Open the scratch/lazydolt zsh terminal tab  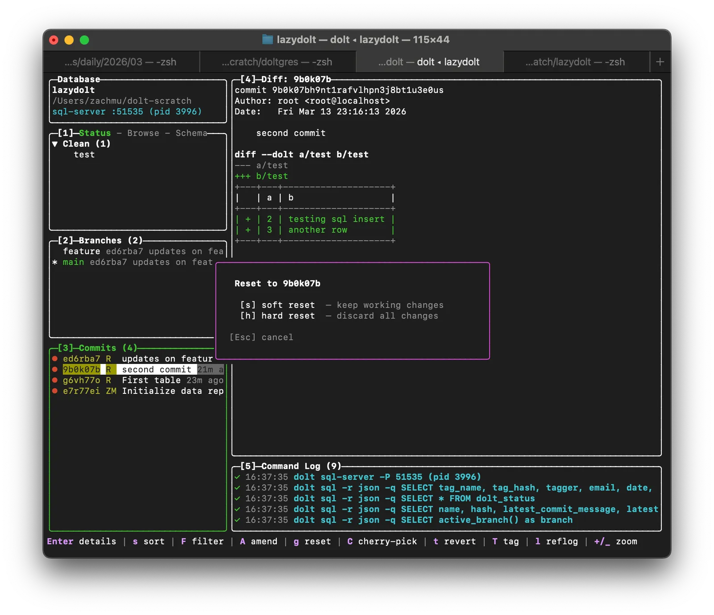575,62
